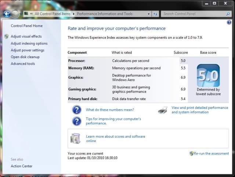This screenshot has width=235, height=177.
Task: Open Tips for improving your computer's performance
Action: pyautogui.click(x=113, y=121)
